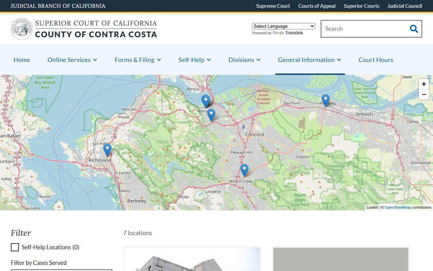Viewport: 433px width, 271px height.
Task: Go to the Home menu item
Action: coord(22,60)
